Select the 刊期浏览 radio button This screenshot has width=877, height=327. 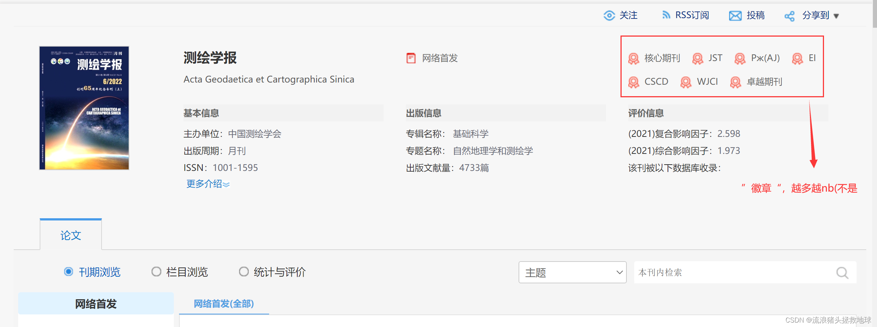point(69,272)
